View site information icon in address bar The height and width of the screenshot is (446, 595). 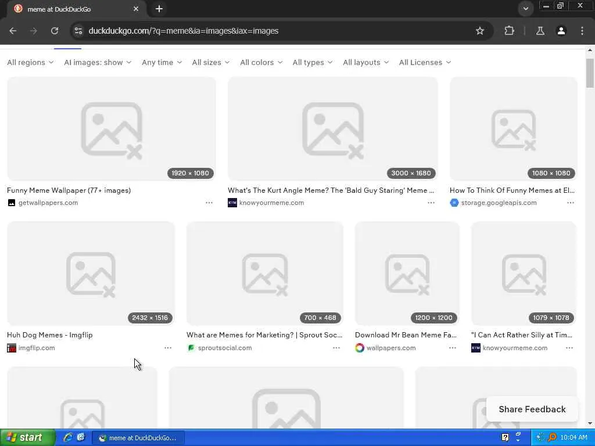click(x=78, y=31)
